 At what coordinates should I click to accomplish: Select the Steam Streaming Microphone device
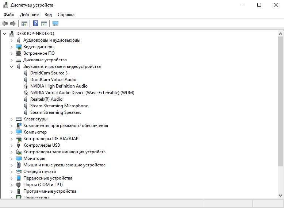click(59, 106)
